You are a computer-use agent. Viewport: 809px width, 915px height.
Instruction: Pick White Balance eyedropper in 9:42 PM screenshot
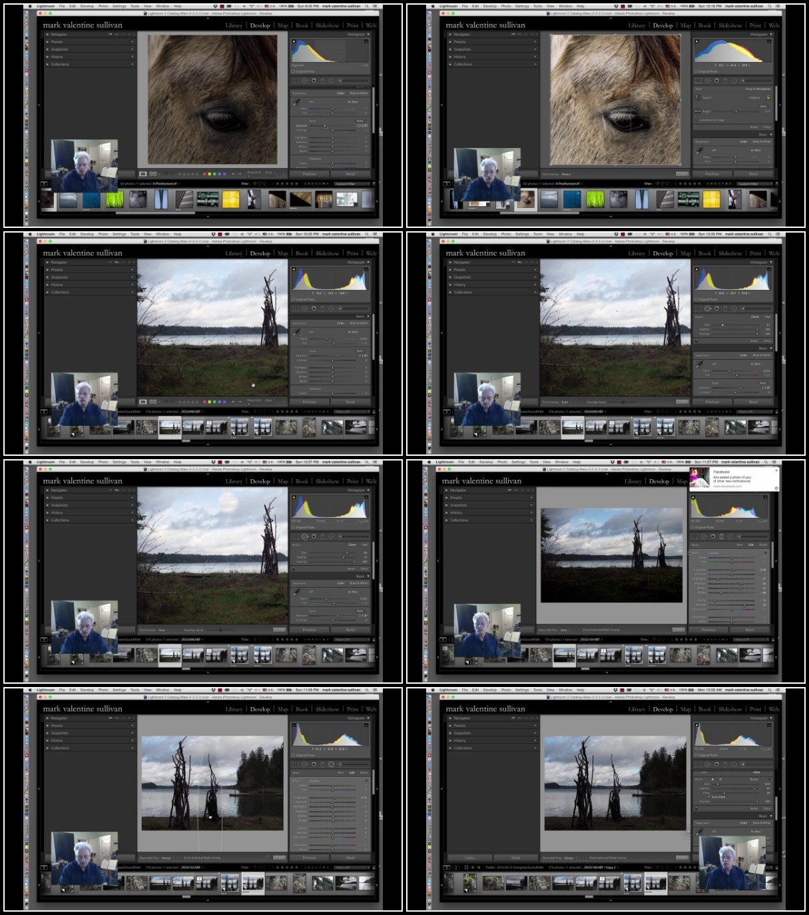[296, 103]
